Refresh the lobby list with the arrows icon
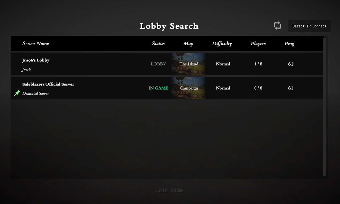The width and height of the screenshot is (340, 204). point(277,26)
